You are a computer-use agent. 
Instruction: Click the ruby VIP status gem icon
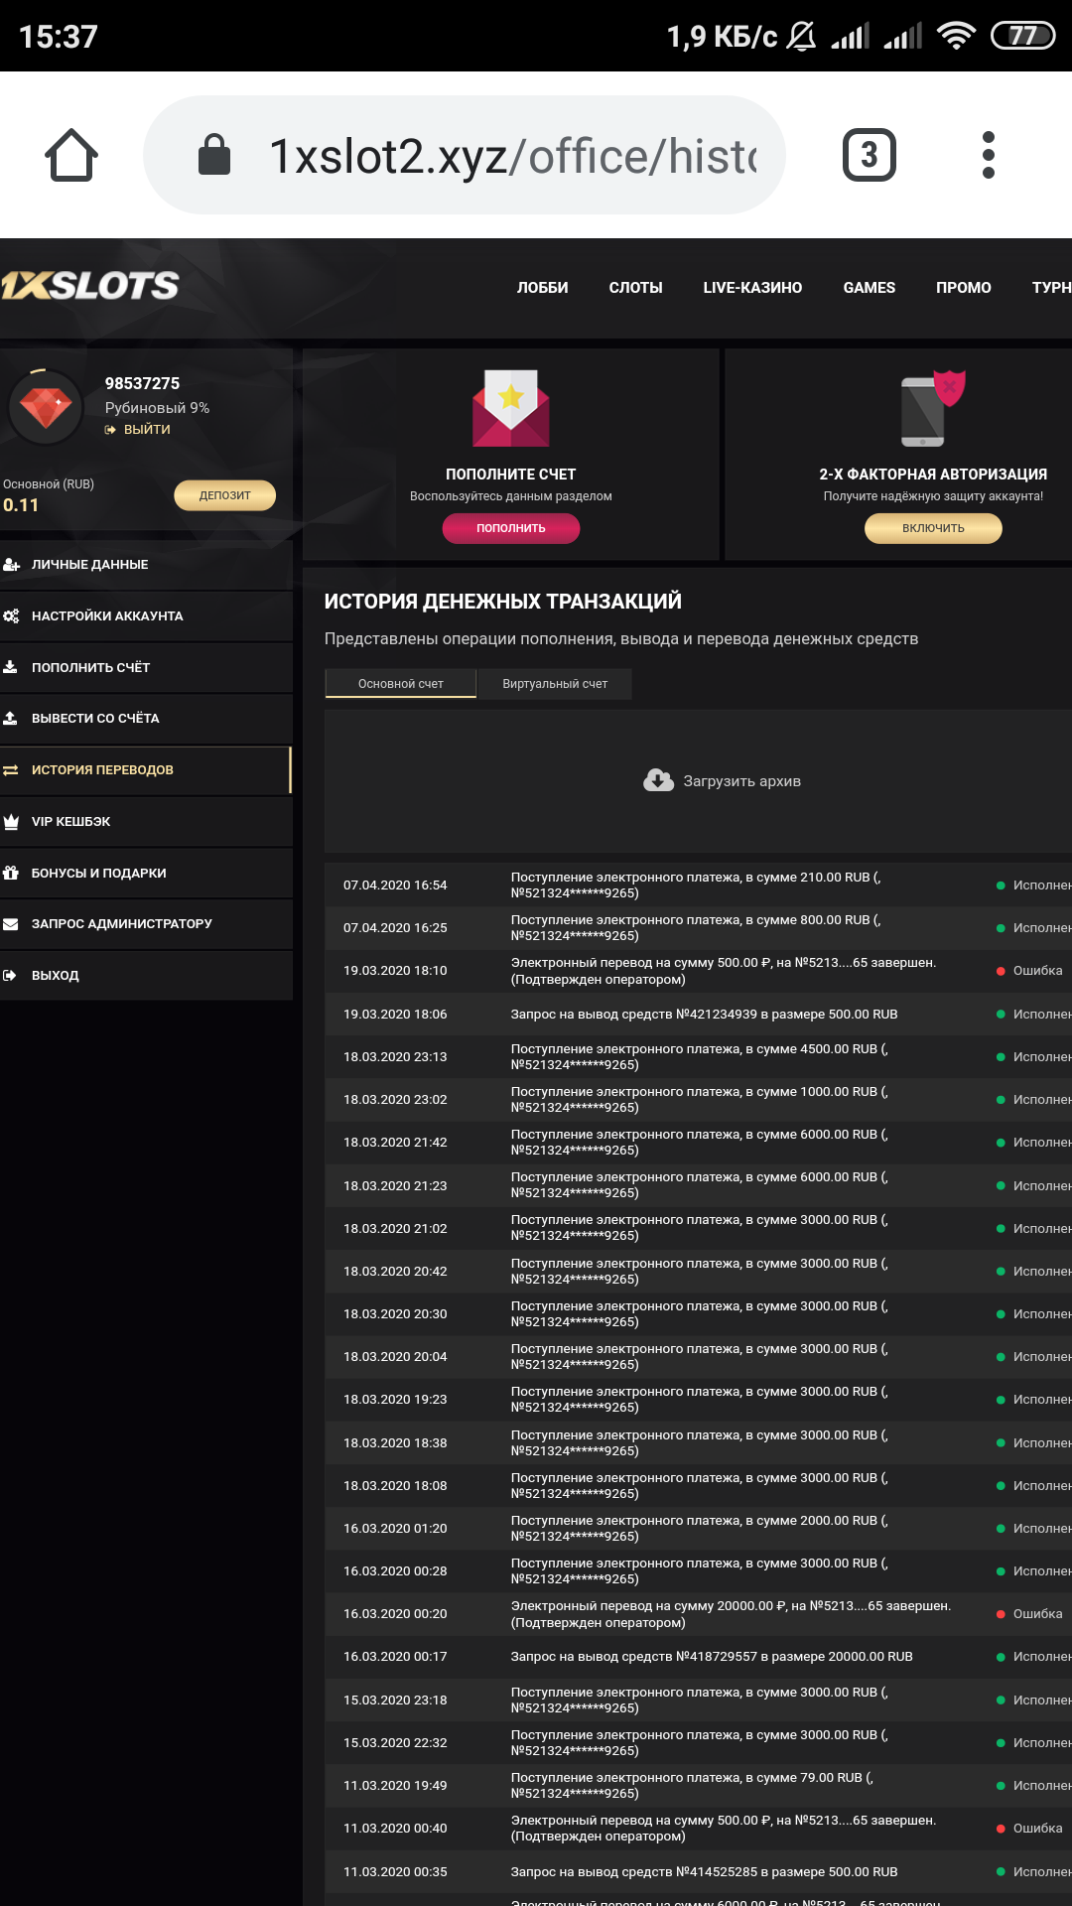[46, 407]
